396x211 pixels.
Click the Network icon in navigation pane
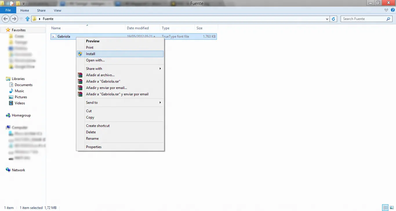pyautogui.click(x=8, y=170)
